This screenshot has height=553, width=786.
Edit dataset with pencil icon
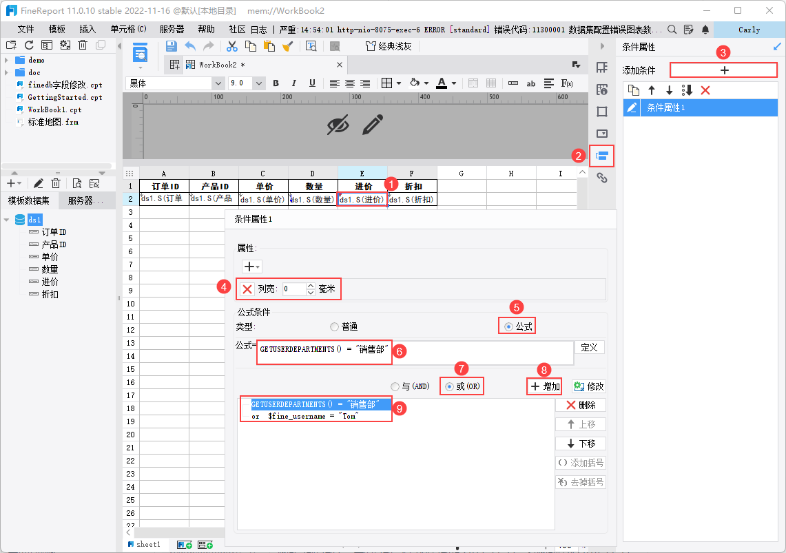click(39, 183)
